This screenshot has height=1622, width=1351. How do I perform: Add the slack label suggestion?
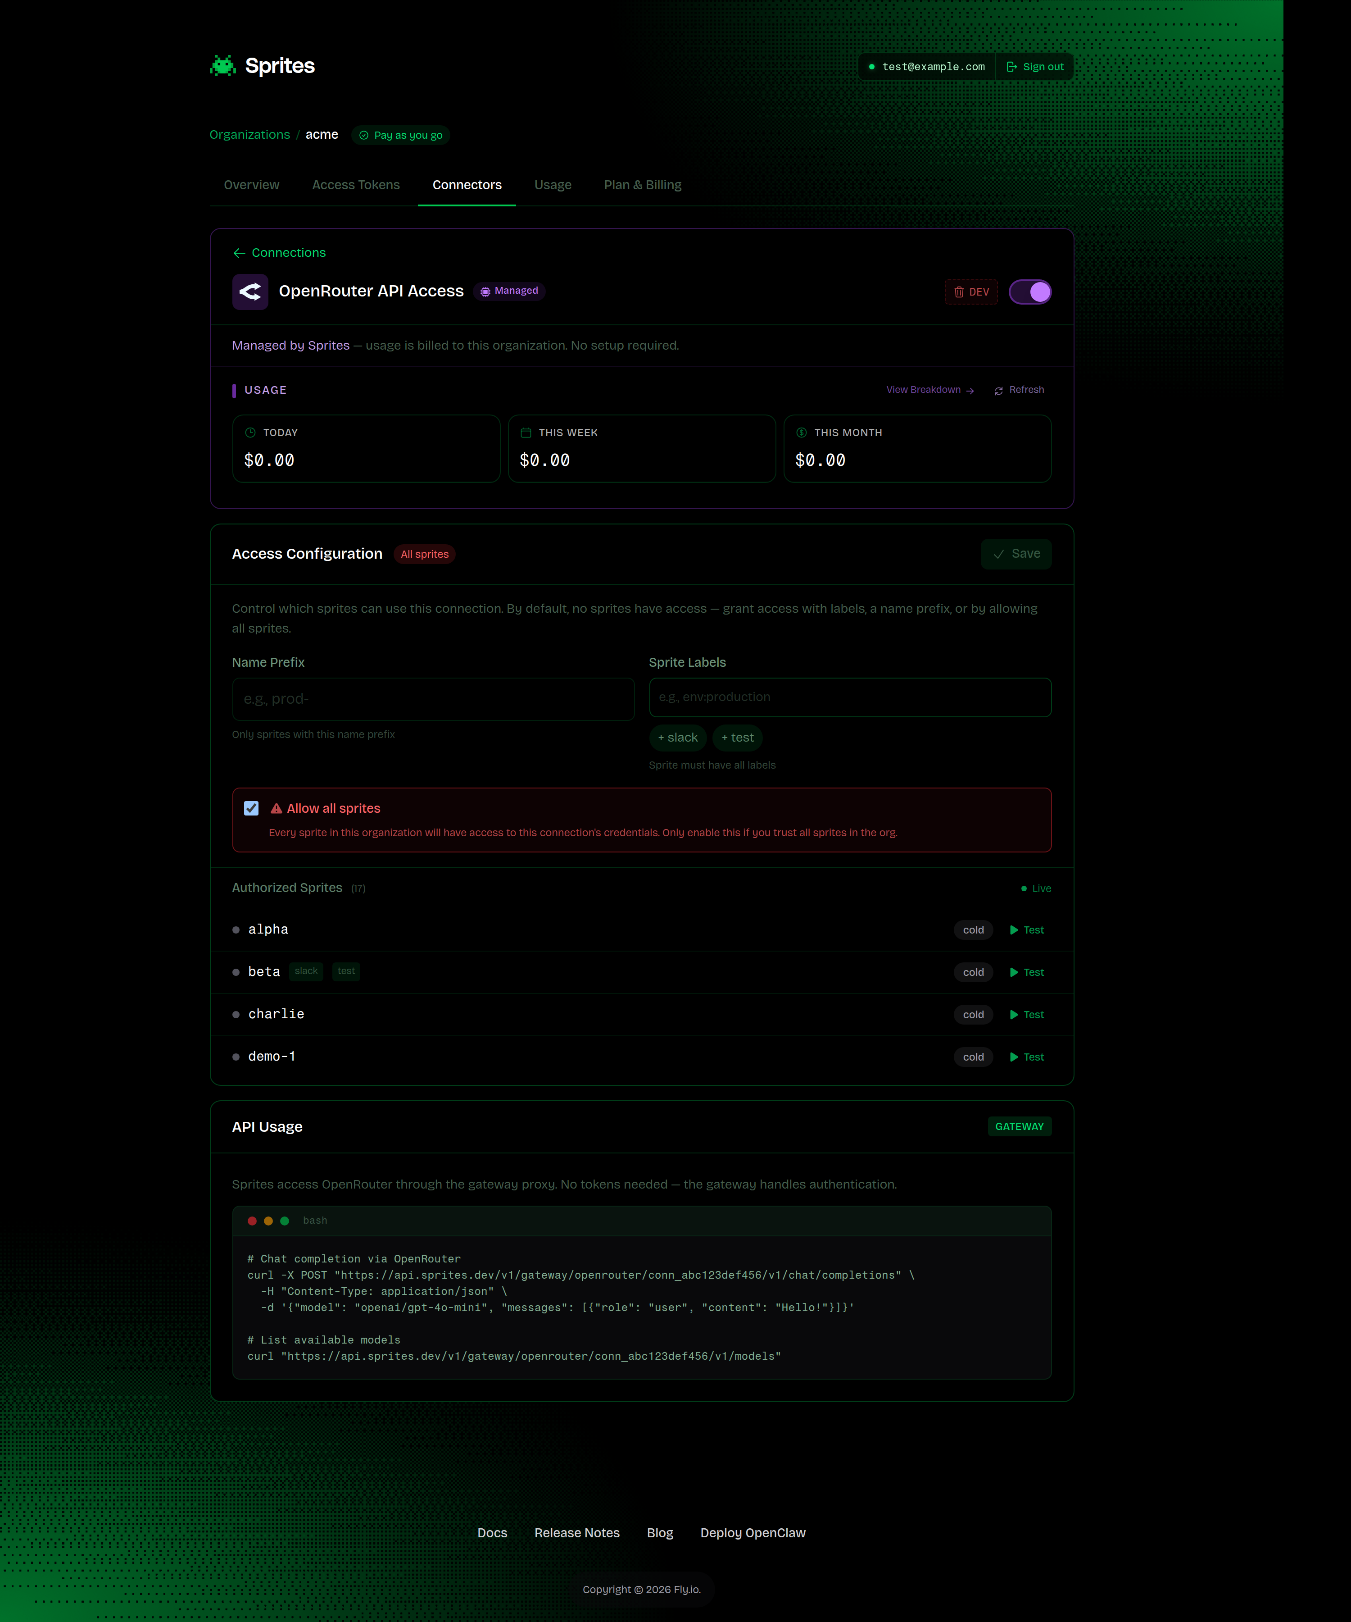pyautogui.click(x=678, y=738)
